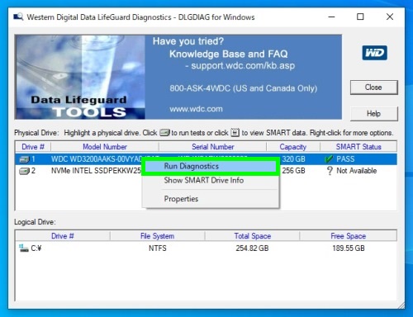Choose Run Diagnostics from the context menu
The width and height of the screenshot is (413, 317).
click(211, 166)
